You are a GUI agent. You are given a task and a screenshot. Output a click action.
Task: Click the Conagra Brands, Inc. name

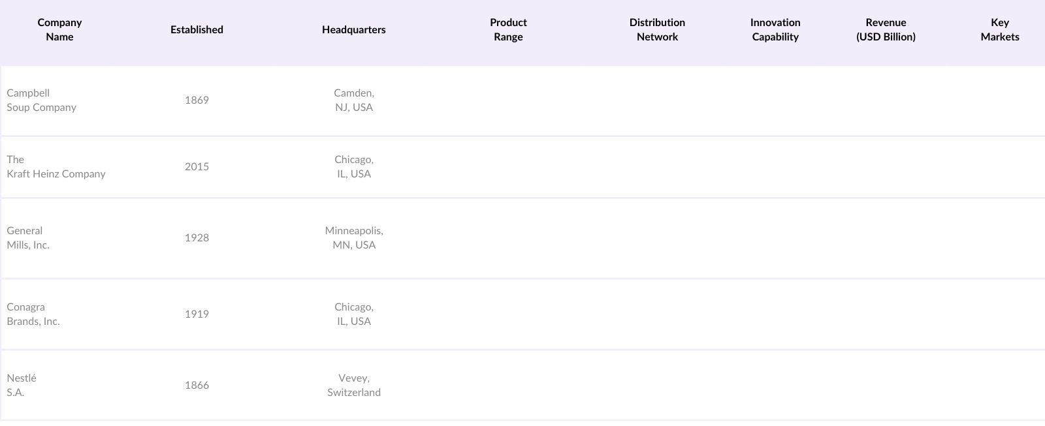click(33, 314)
